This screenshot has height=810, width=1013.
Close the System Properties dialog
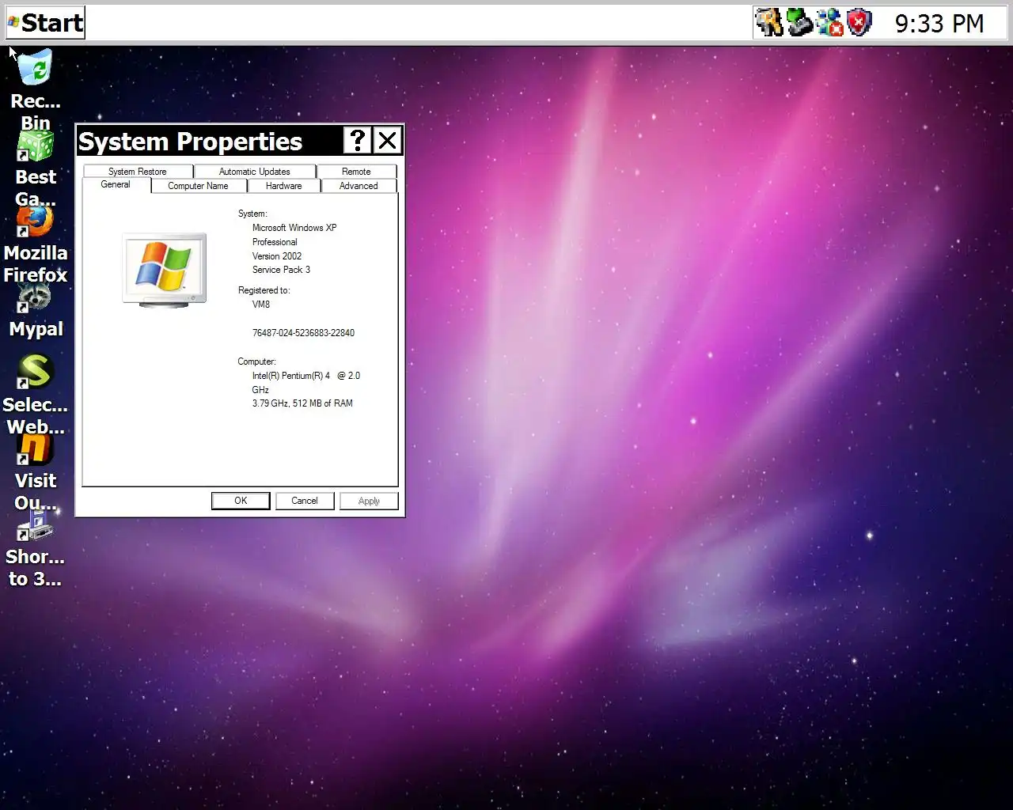[387, 141]
